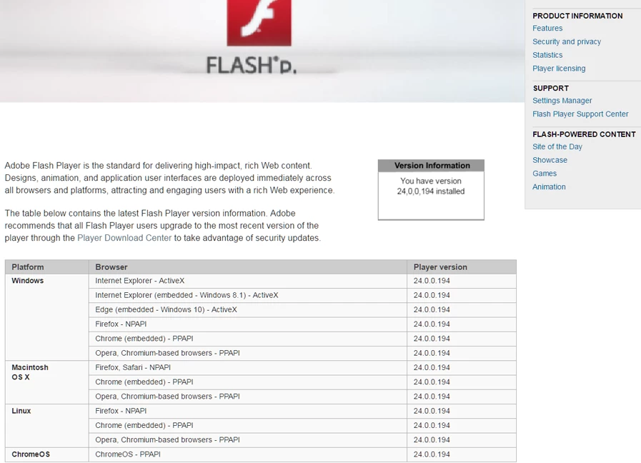Select Macintosh Opera, Chromium-based browsers cell
Viewport: 641px width, 463px height.
coord(248,397)
